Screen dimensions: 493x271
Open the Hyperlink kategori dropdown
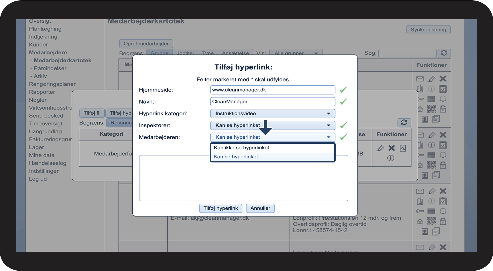point(273,114)
